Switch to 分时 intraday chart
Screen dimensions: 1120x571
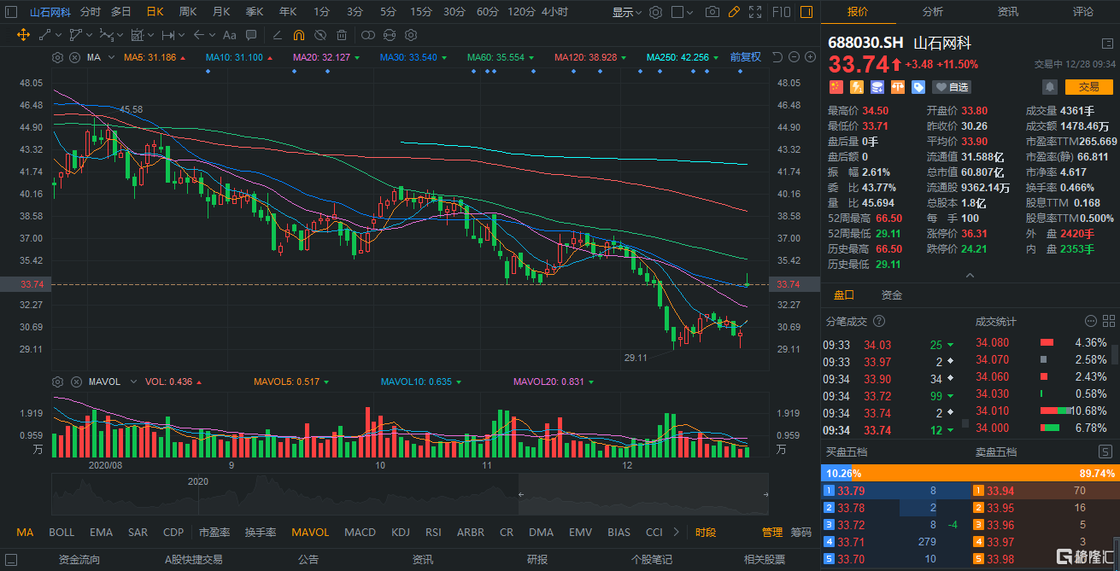(90, 12)
